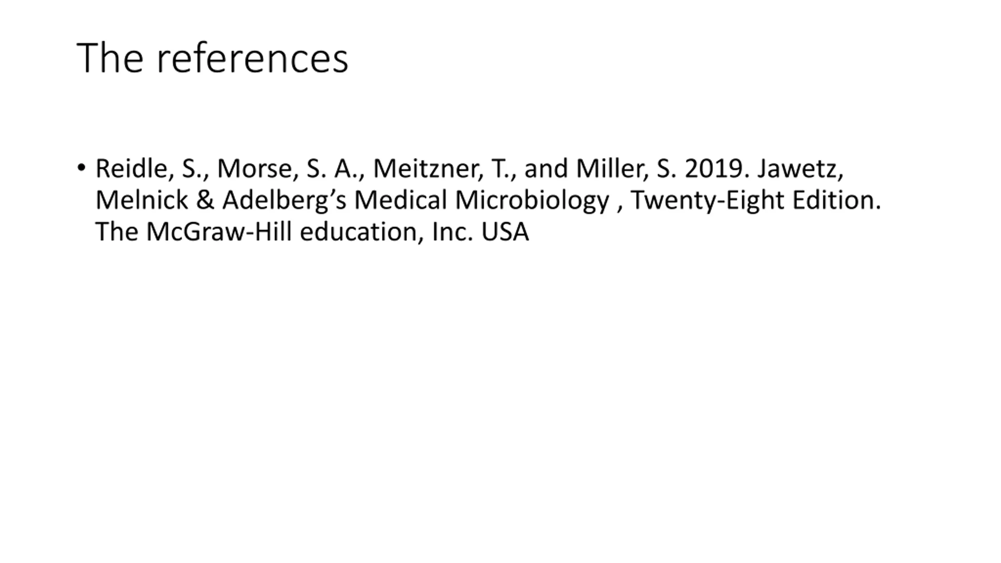Screen dimensions: 1001x563
Task: Click the ampersand symbol after Melnick
Action: (205, 200)
